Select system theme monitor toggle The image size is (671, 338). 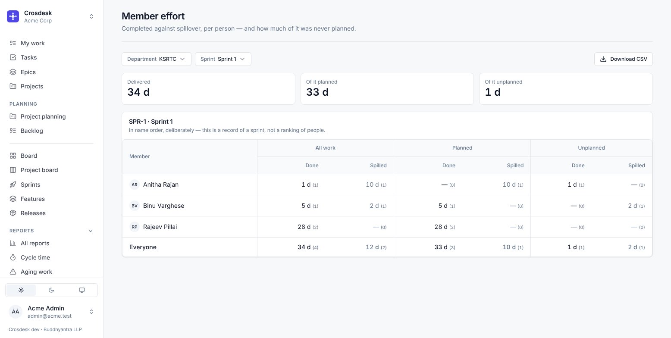pyautogui.click(x=82, y=290)
